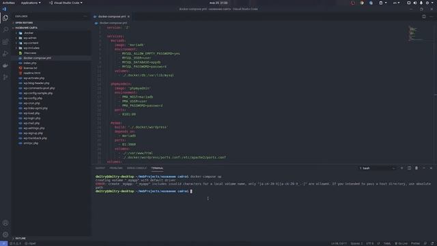
Task: Open the system power menu in top bar
Action: (429, 3)
